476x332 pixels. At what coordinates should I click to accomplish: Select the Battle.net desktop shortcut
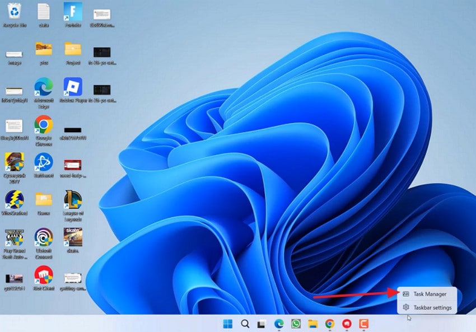(44, 162)
